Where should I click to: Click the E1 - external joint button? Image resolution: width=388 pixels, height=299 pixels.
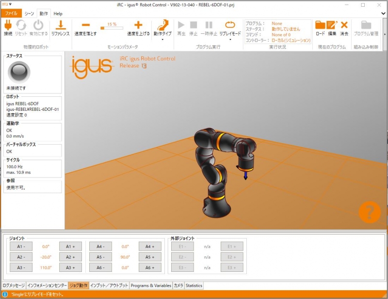point(183,246)
